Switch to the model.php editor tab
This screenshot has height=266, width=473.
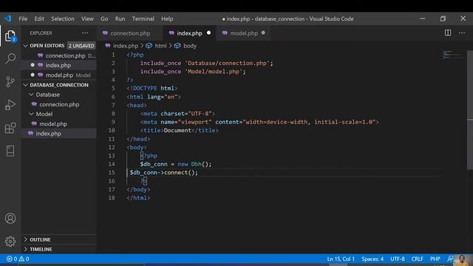point(244,33)
